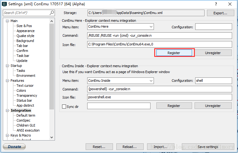Click Unregister for ConEmu Here
Viewport: 238px width, 153px height.
coord(213,53)
